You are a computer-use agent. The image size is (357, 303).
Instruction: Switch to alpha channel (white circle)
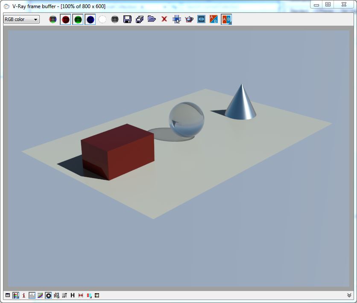[x=102, y=19]
